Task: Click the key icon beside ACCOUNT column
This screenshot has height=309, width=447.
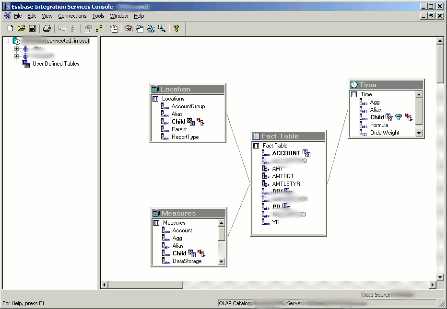Action: coord(306,153)
